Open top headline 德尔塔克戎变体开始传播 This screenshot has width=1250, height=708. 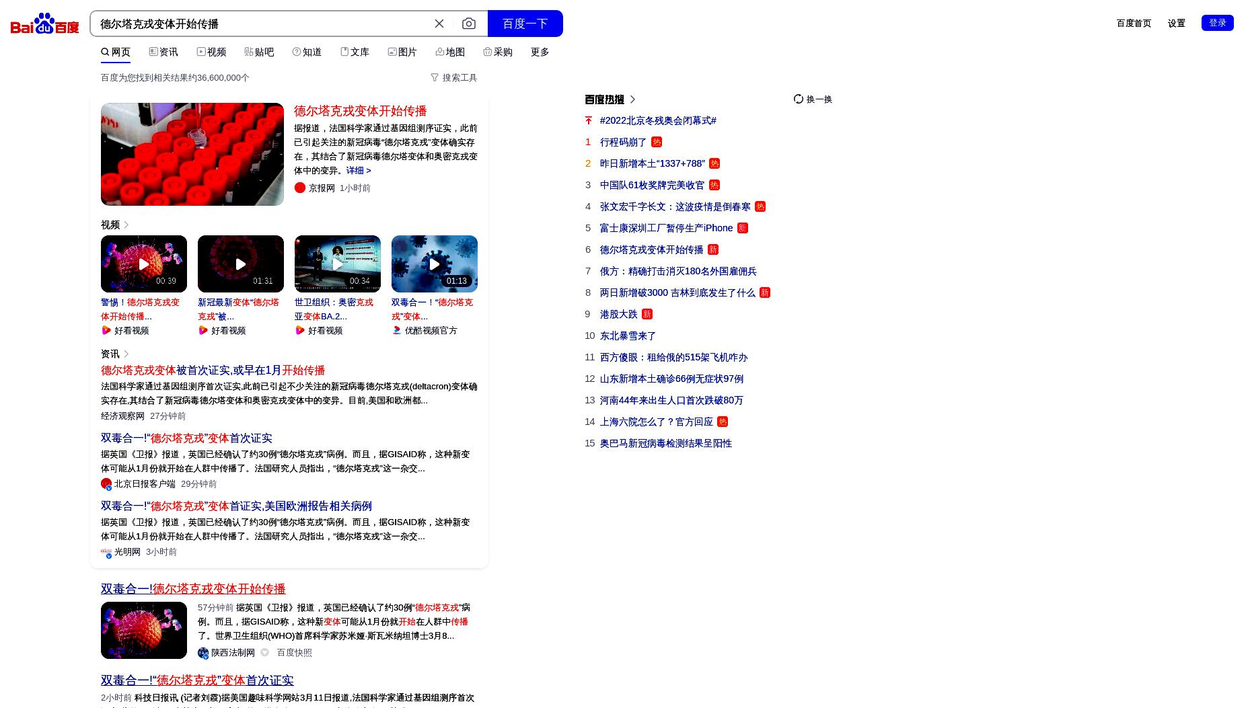360,111
